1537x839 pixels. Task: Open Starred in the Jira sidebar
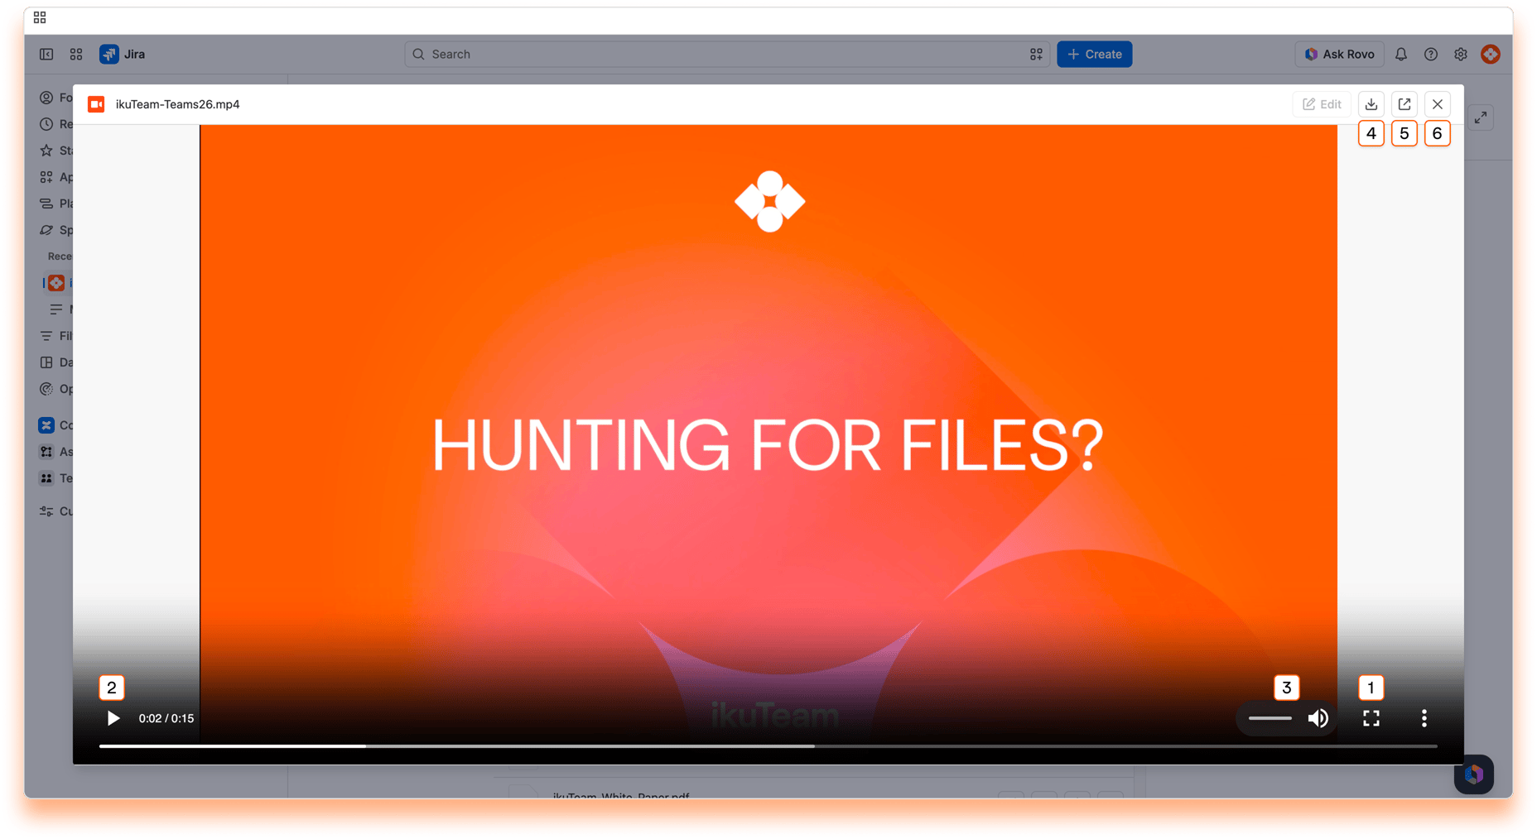(55, 151)
